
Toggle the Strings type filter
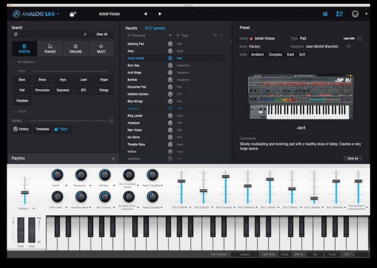point(104,90)
